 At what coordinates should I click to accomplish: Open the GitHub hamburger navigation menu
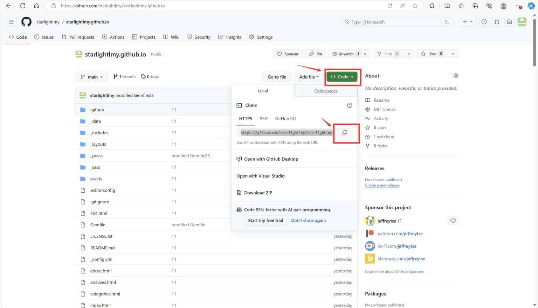(11, 22)
